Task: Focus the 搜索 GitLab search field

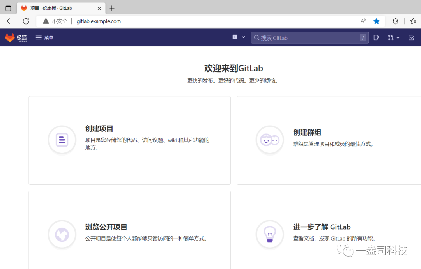Action: click(x=310, y=37)
